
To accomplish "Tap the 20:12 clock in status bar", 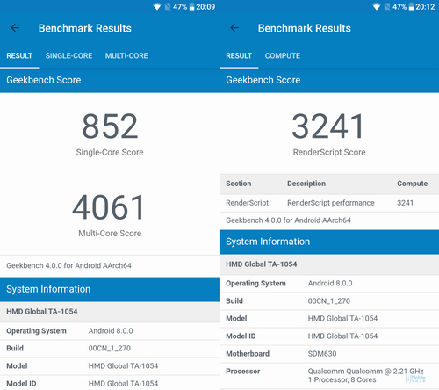I will (425, 7).
